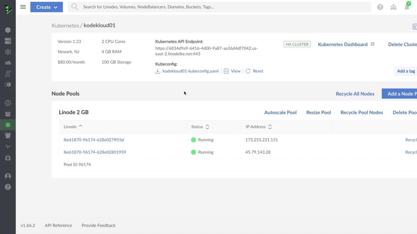
Task: Download the kodekloud01-kubeconfig.yaml file
Action: coord(190,71)
